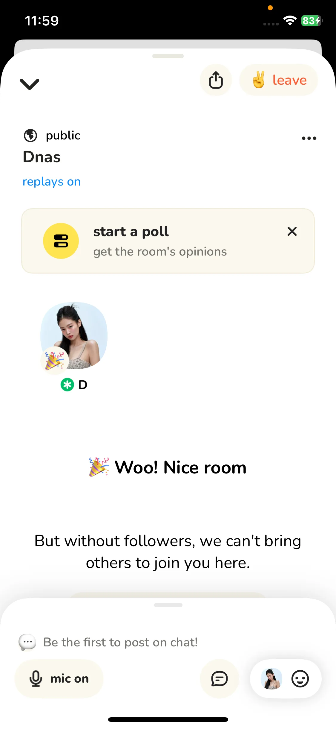The width and height of the screenshot is (336, 729).
Task: Collapse the room with the down chevron
Action: 30,84
